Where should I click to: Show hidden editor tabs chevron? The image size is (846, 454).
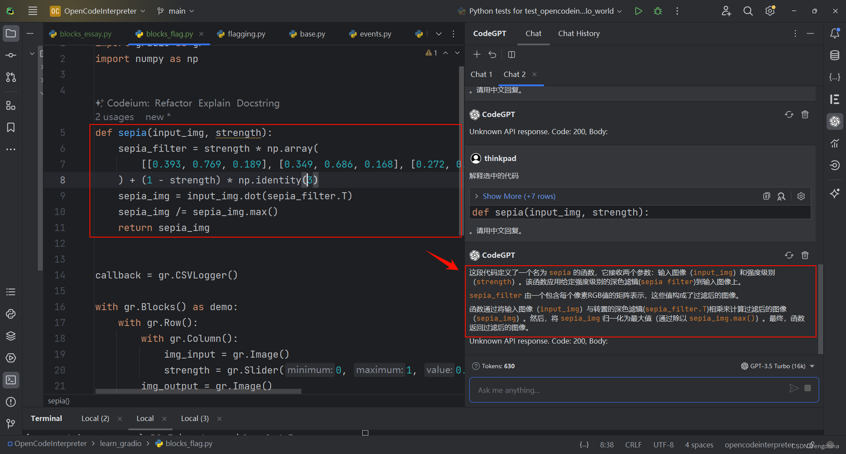(439, 34)
